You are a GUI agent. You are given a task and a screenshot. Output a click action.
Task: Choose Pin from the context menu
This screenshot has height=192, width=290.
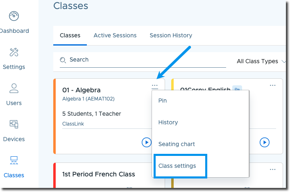163,101
